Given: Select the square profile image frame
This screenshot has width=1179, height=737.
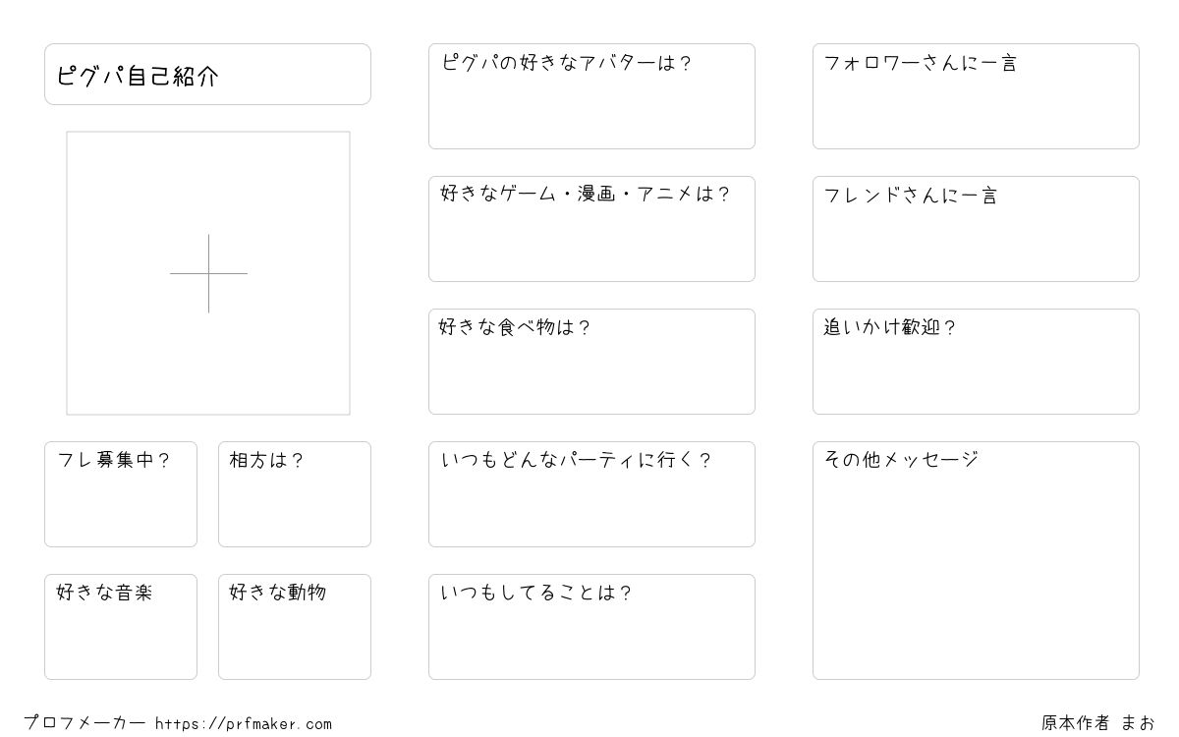Looking at the screenshot, I should point(208,273).
